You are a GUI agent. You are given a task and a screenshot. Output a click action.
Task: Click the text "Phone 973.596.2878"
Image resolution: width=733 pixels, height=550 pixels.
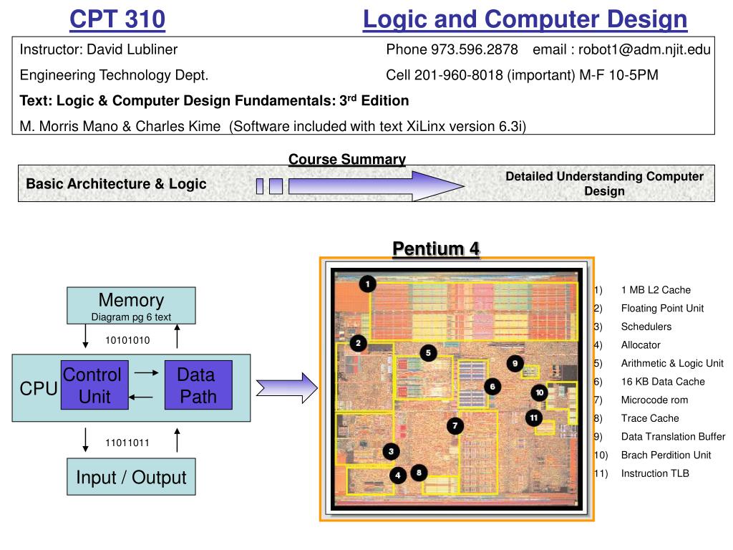tap(452, 49)
